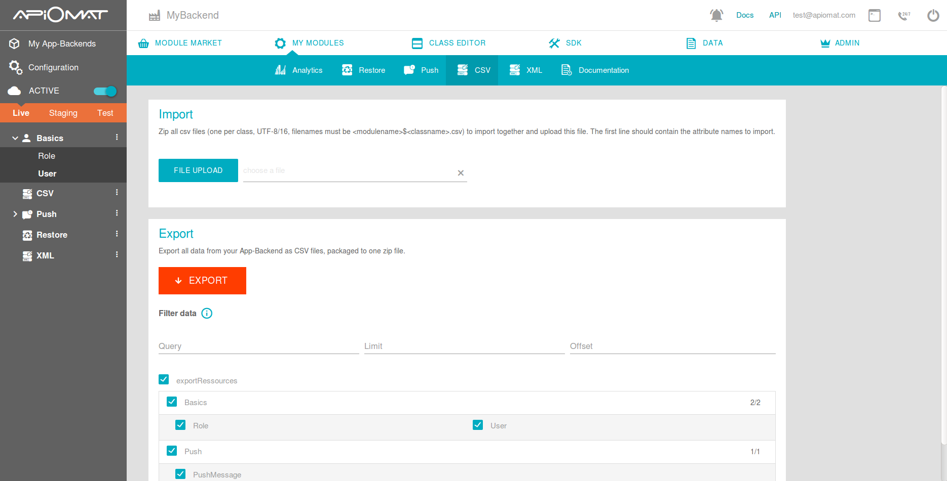Uncheck the Role class checkbox

pos(180,425)
